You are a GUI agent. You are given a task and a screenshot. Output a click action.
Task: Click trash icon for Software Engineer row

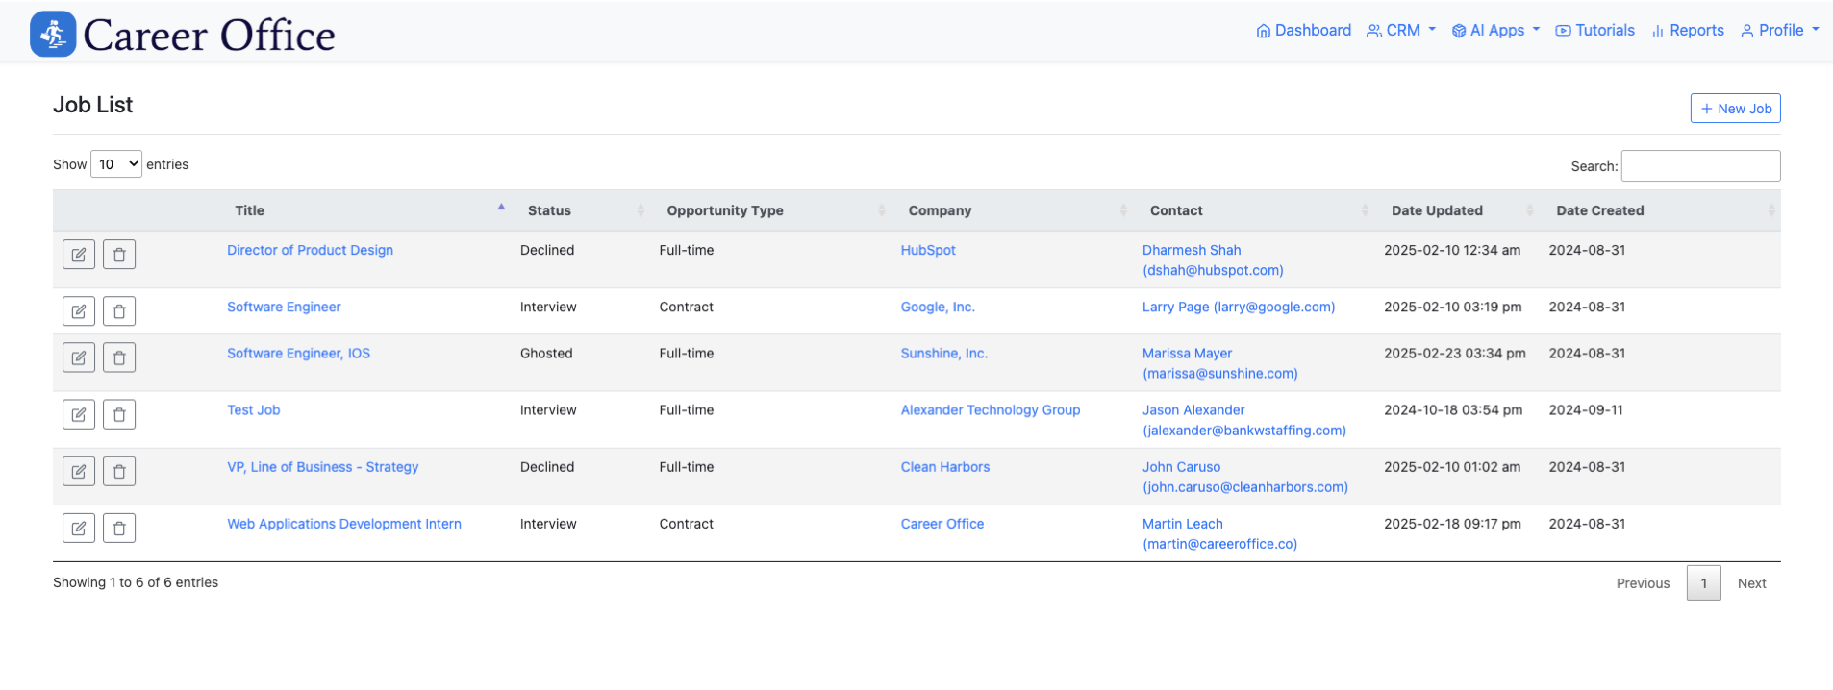click(x=119, y=311)
